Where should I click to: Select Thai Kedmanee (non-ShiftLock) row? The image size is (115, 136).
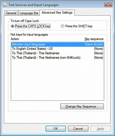[57, 58]
